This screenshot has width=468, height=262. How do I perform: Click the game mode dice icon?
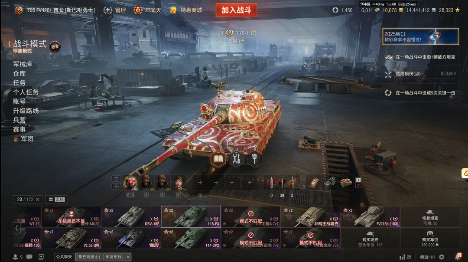(55, 46)
